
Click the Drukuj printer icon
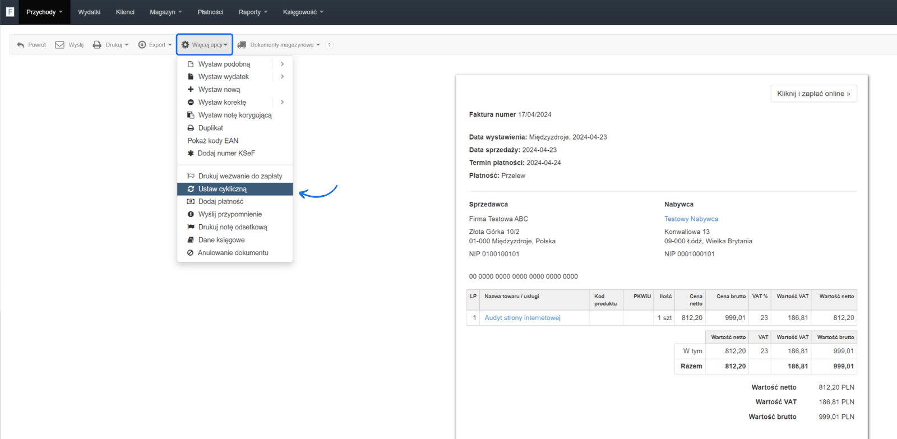97,45
